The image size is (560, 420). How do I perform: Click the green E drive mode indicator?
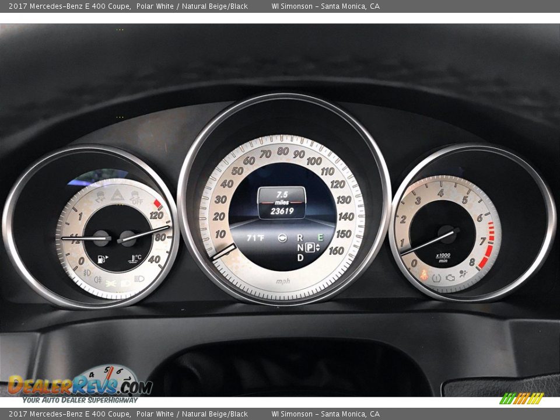[x=320, y=237]
